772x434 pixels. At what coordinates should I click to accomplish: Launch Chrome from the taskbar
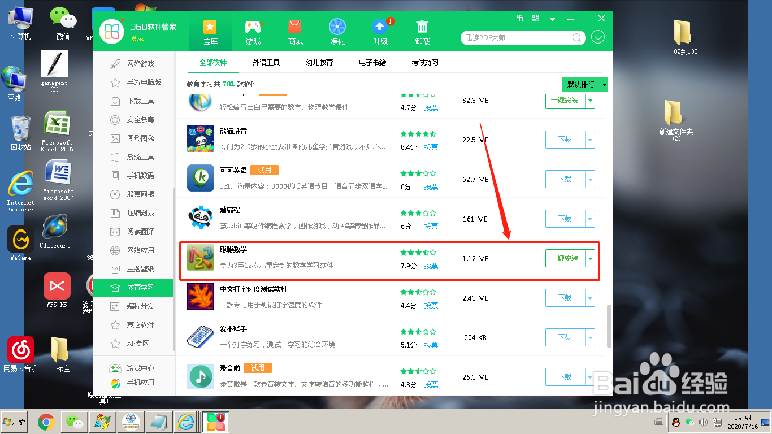pos(46,422)
